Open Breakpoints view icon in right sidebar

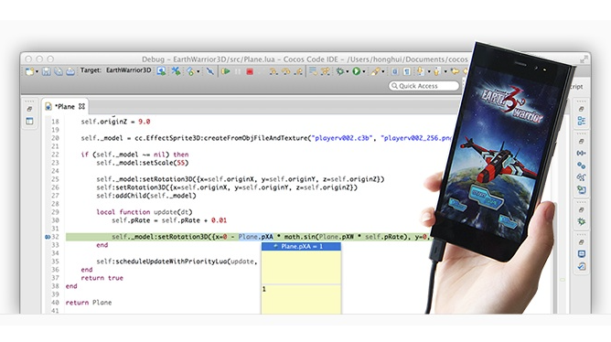click(x=582, y=166)
